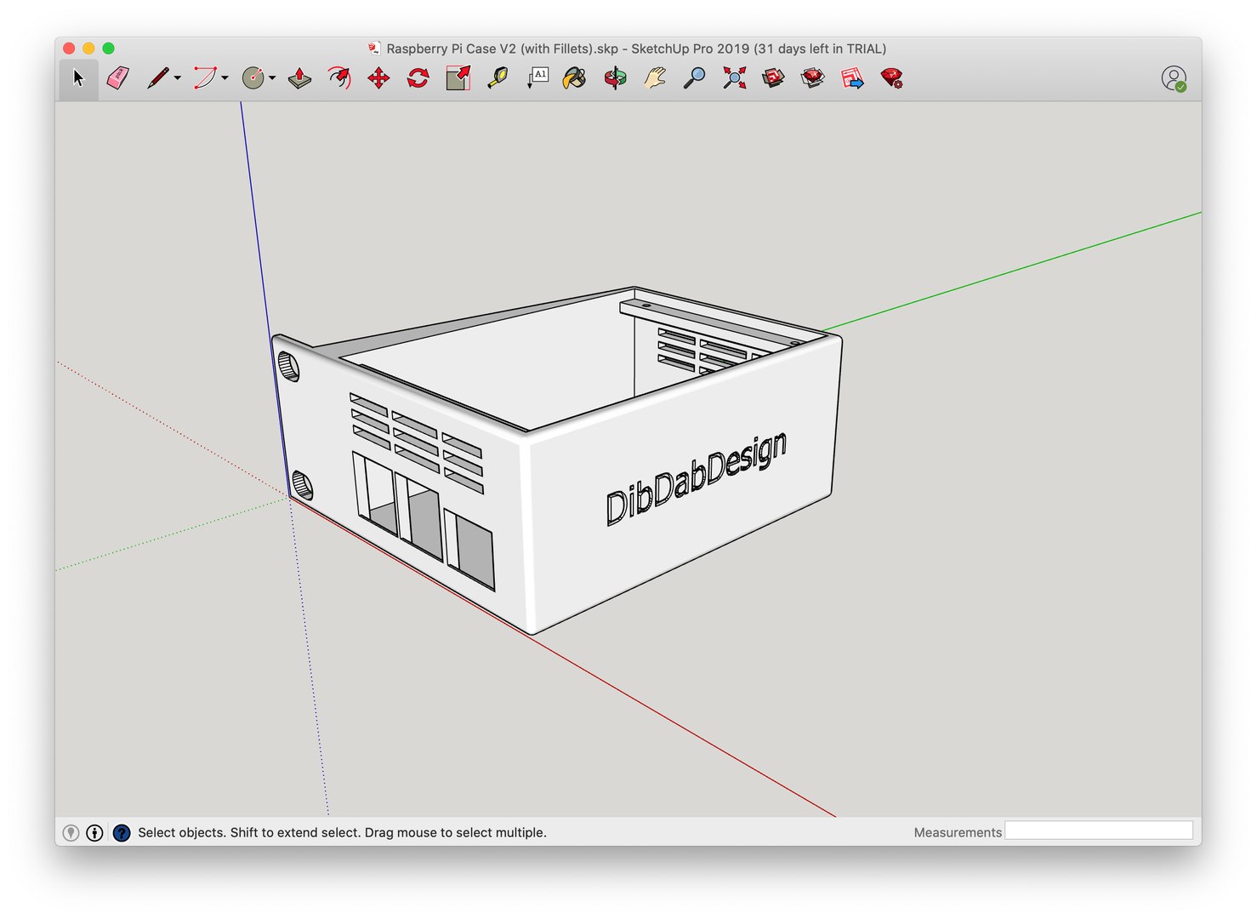Screen dimensions: 1257x919
Task: Select the Pan hand tool
Action: (654, 78)
